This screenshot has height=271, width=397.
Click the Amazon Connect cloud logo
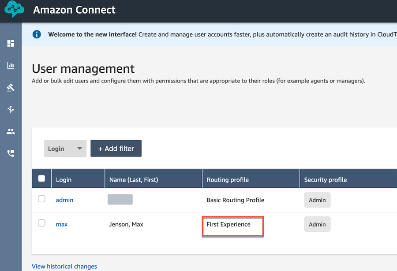pos(15,9)
